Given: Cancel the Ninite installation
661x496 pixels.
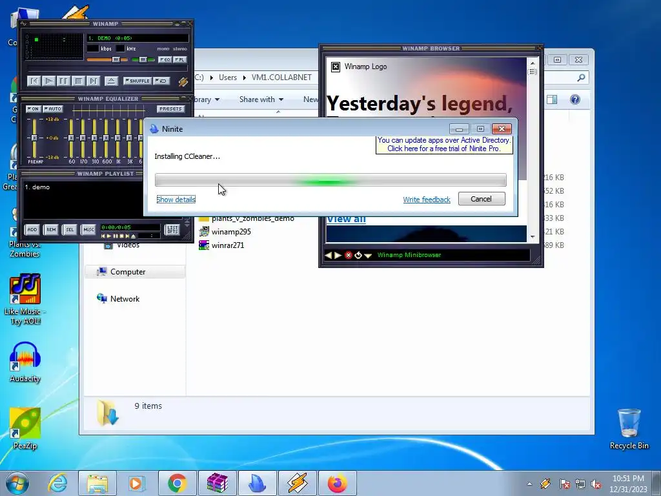Looking at the screenshot, I should pyautogui.click(x=482, y=199).
